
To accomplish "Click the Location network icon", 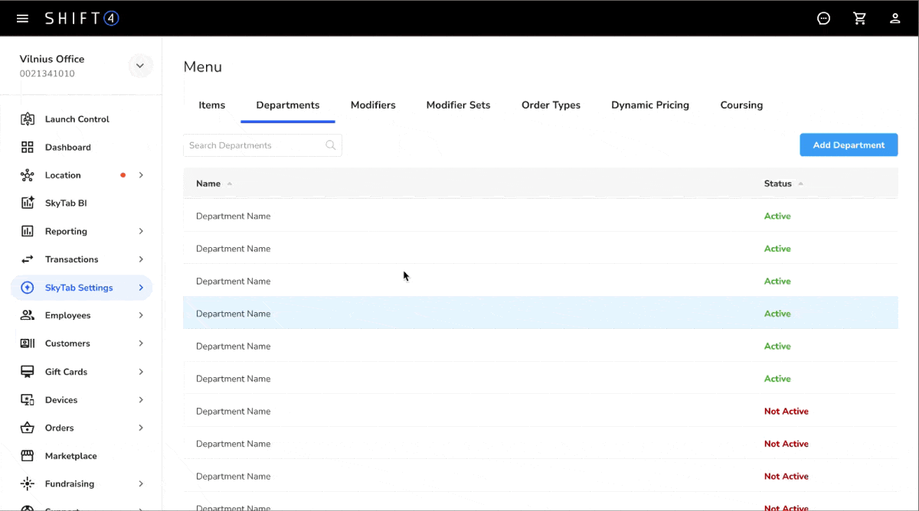I will click(28, 175).
